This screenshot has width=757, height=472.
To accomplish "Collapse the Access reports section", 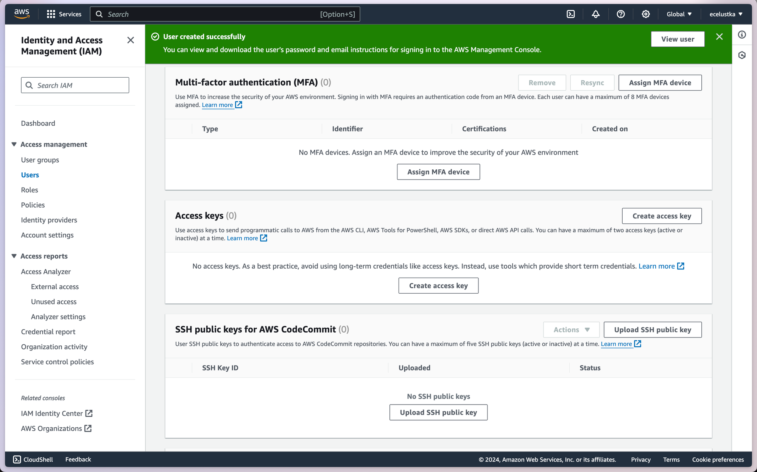I will pos(14,256).
